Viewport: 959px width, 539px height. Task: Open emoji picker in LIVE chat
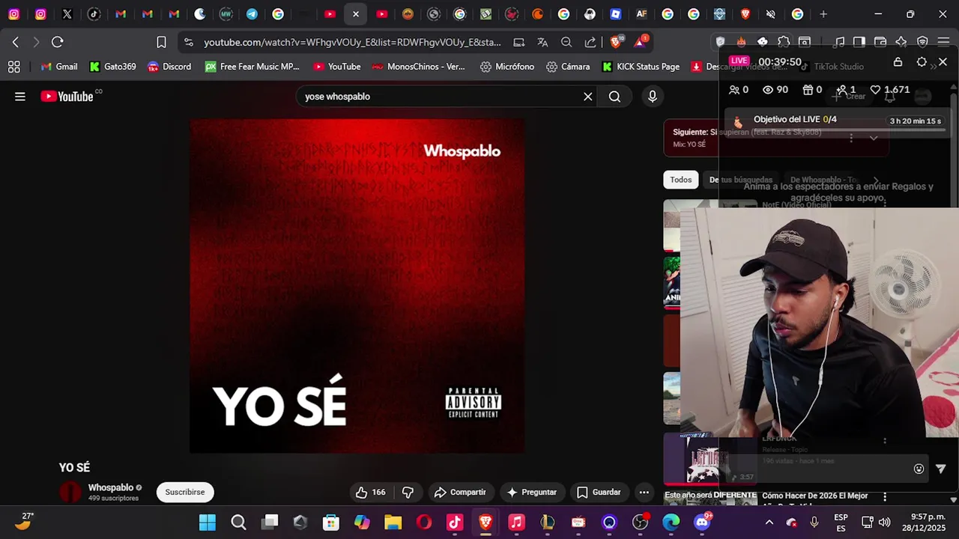coord(919,469)
